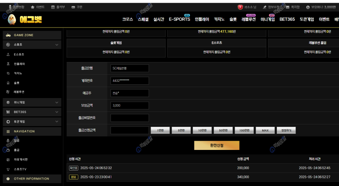
Task: Focus the 출금비밀번호 input field
Action: (130, 118)
